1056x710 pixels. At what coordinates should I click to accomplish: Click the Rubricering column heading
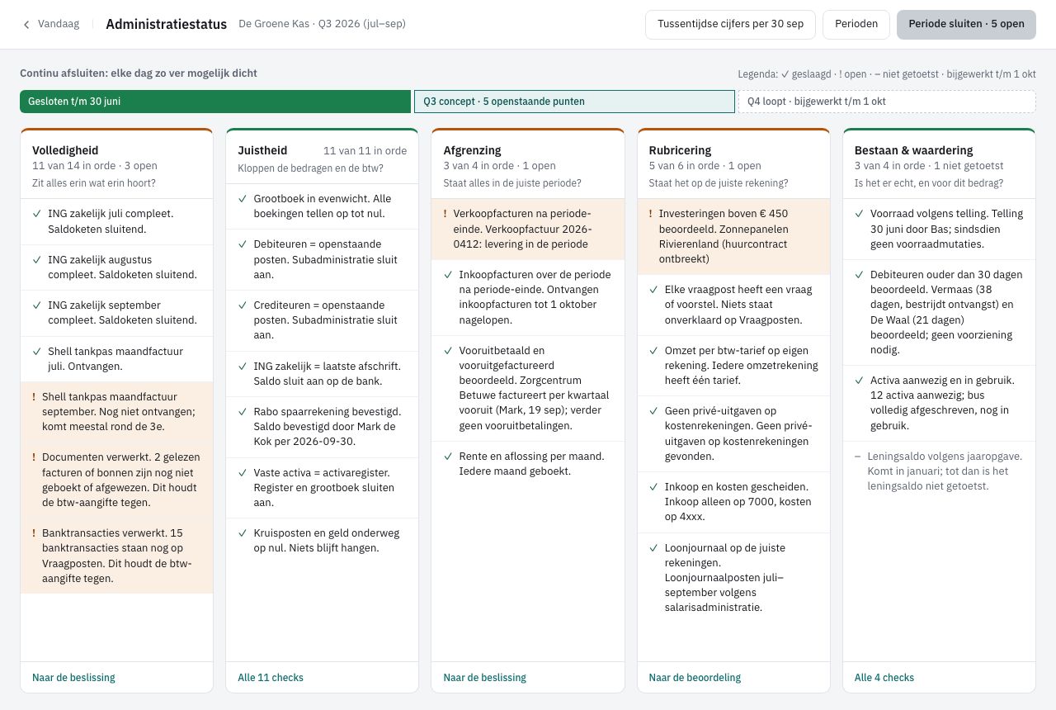pos(680,150)
